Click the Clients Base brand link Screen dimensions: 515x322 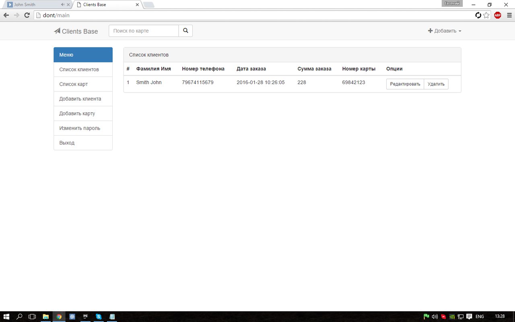point(76,31)
